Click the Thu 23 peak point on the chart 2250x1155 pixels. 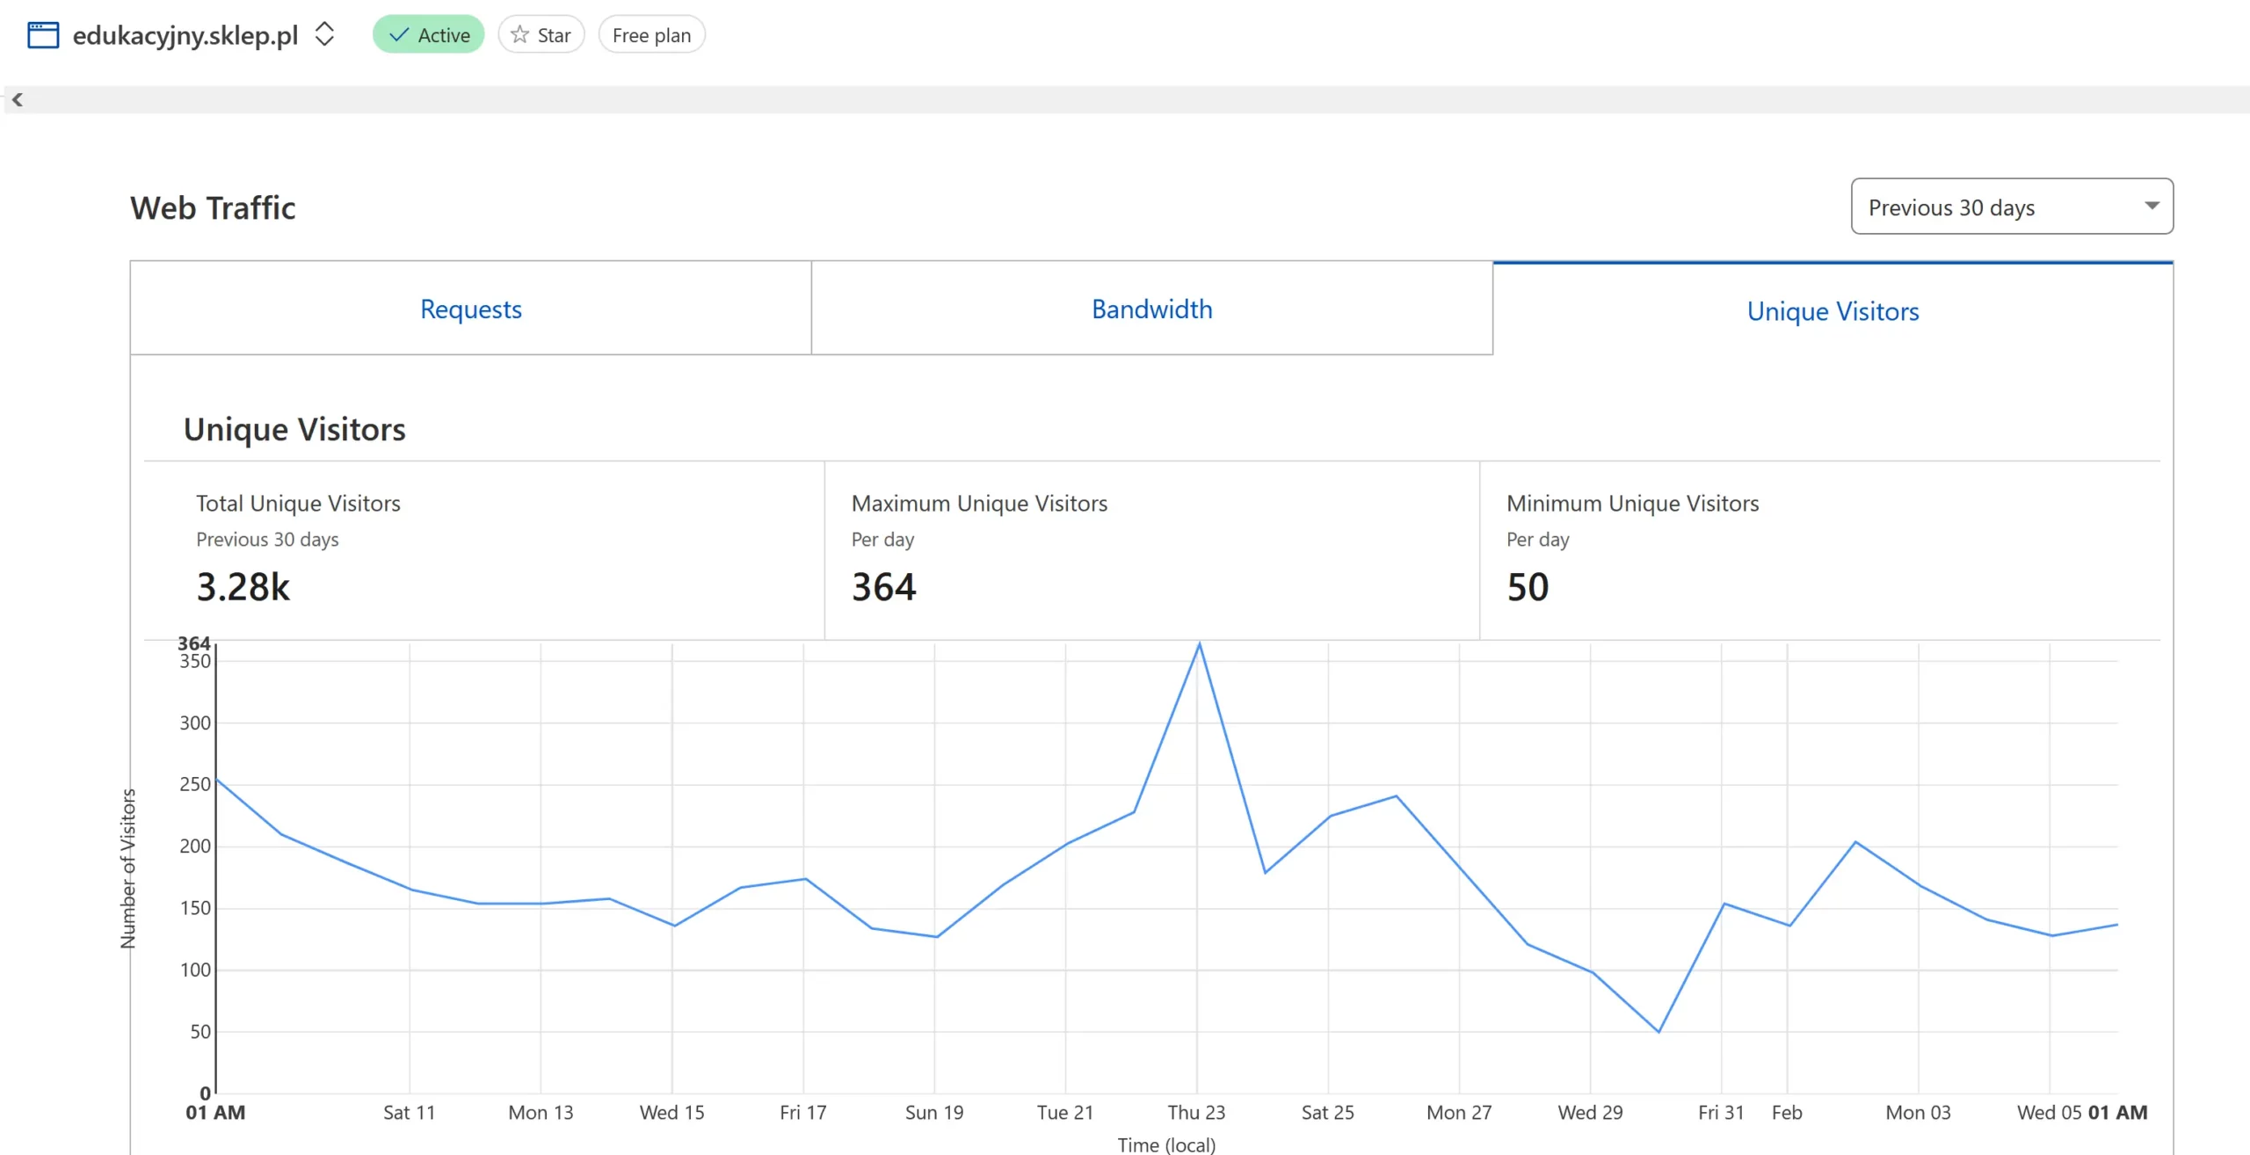(1199, 644)
